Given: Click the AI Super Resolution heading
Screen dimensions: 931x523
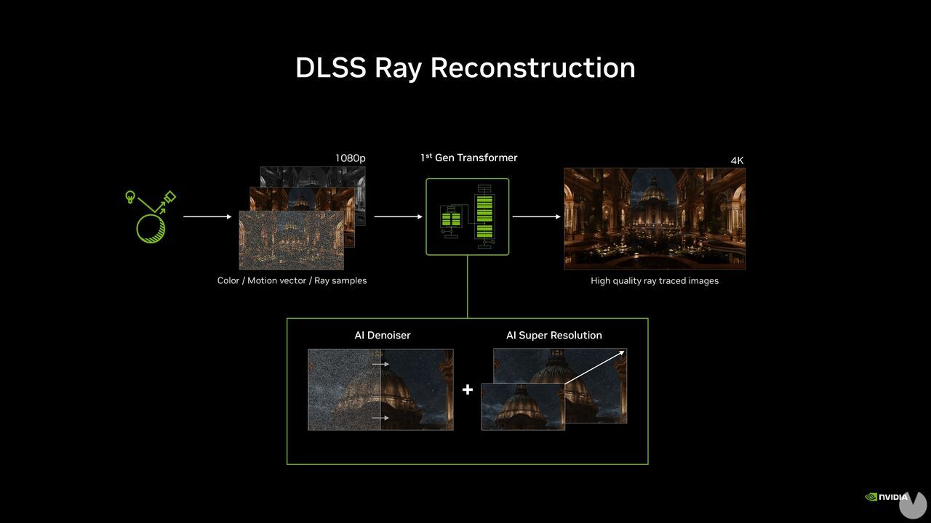Looking at the screenshot, I should point(554,335).
